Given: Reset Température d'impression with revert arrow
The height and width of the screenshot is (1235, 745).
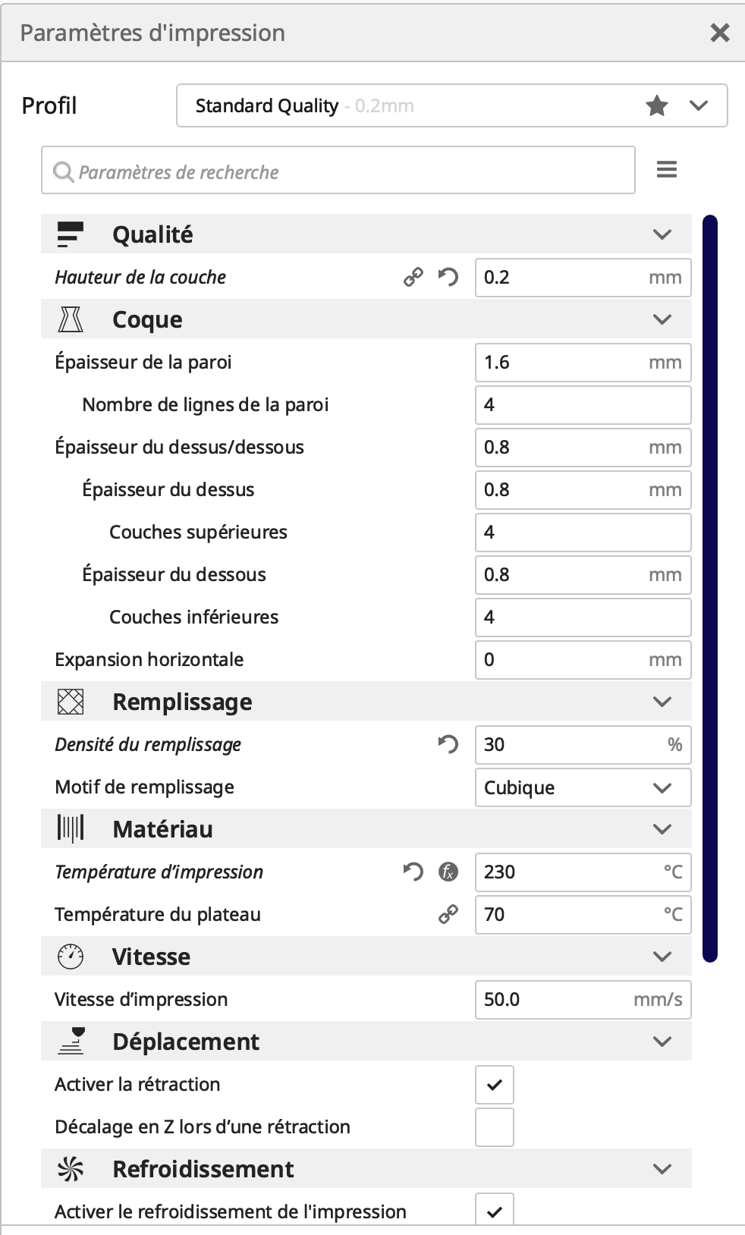Looking at the screenshot, I should point(413,872).
